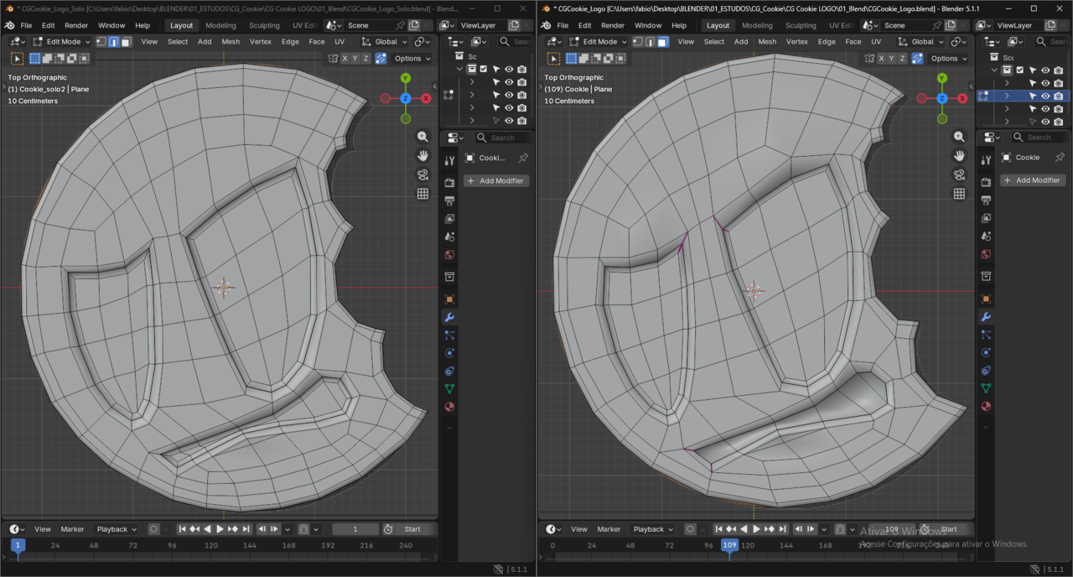Select edge select mode in left window
Image resolution: width=1073 pixels, height=577 pixels.
click(113, 41)
